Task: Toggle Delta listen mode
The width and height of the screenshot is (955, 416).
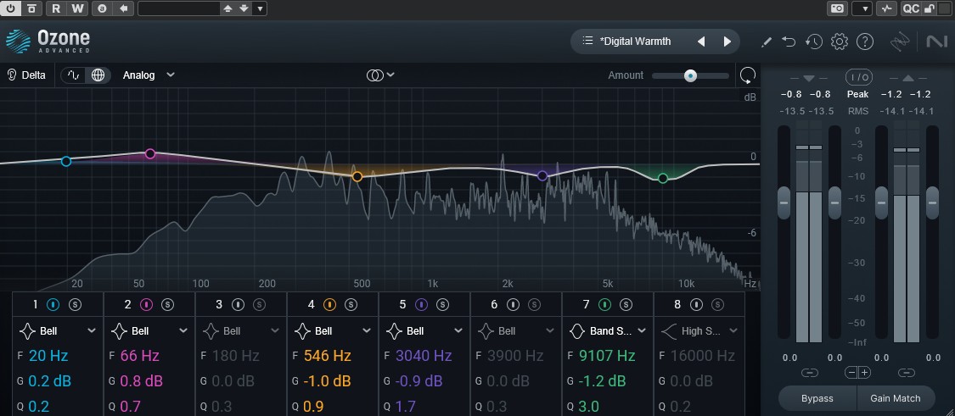Action: 26,75
